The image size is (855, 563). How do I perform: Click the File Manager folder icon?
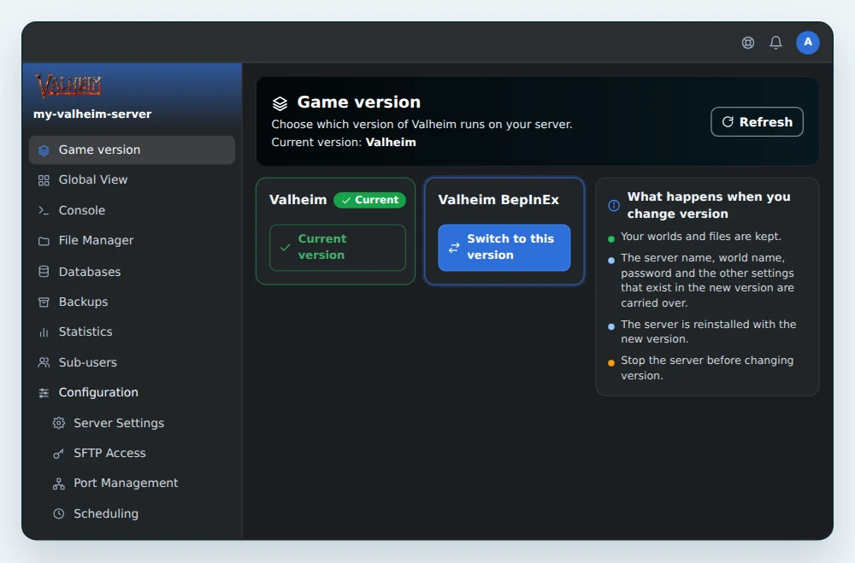(44, 241)
